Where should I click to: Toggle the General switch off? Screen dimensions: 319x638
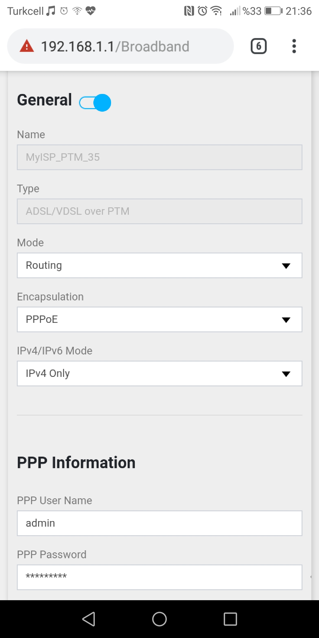[95, 102]
